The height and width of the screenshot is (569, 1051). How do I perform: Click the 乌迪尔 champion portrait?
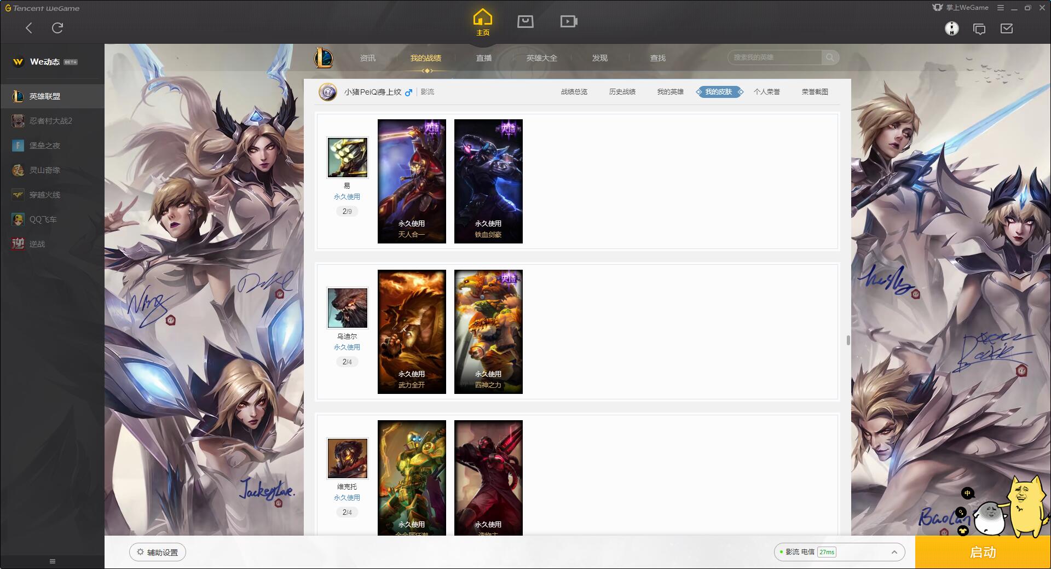(348, 308)
